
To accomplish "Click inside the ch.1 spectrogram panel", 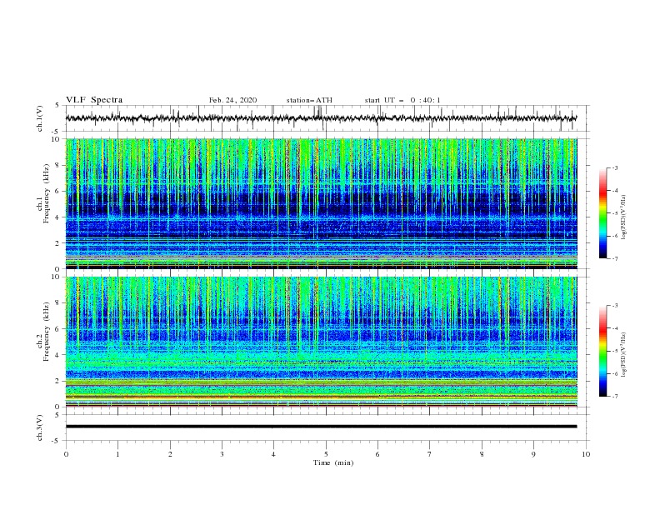I will 321,203.
